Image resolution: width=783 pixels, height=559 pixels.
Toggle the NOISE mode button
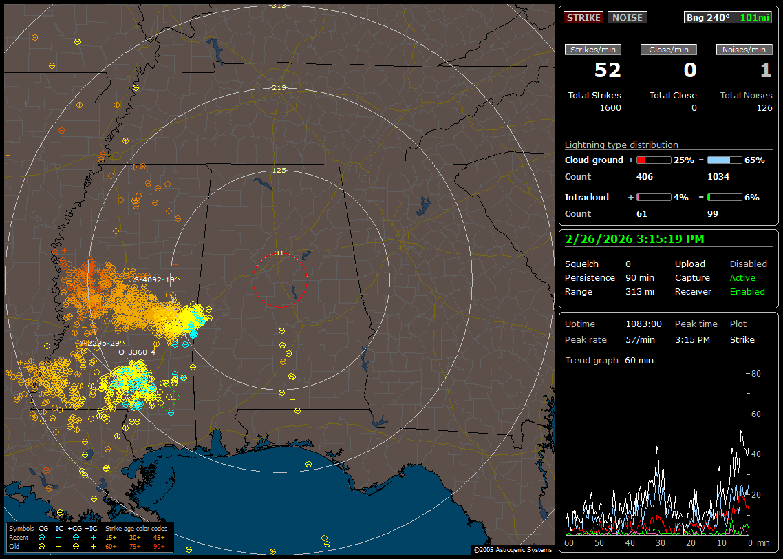[627, 17]
